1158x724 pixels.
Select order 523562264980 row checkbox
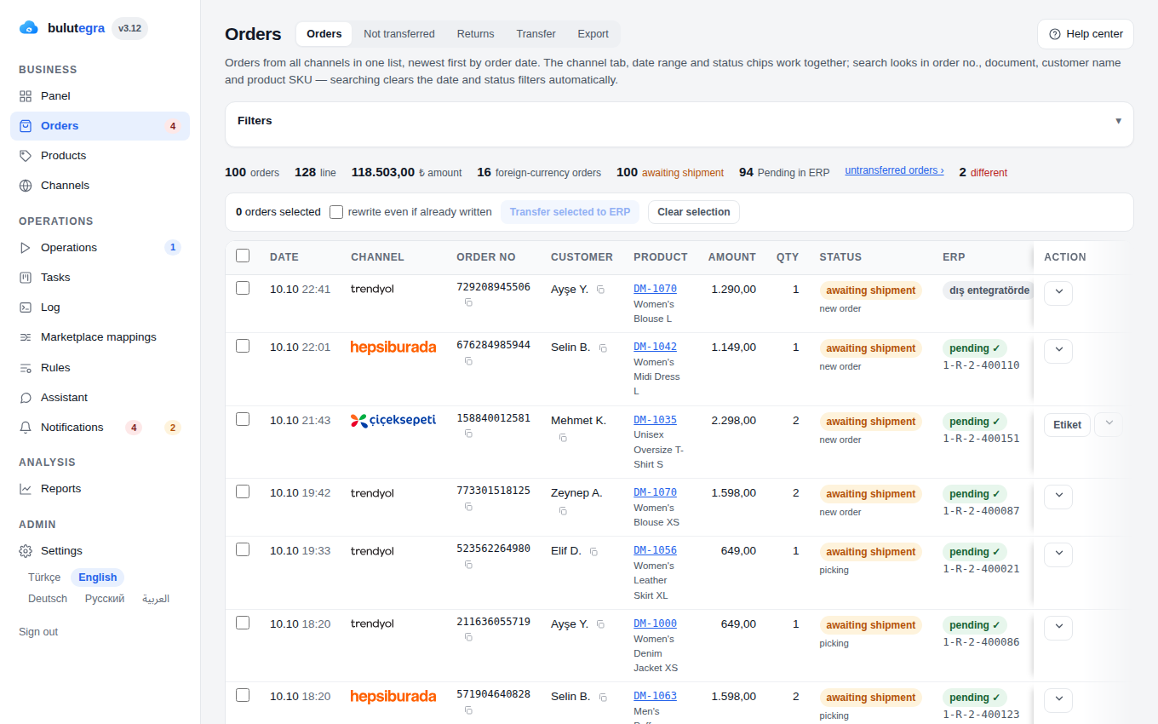point(243,549)
